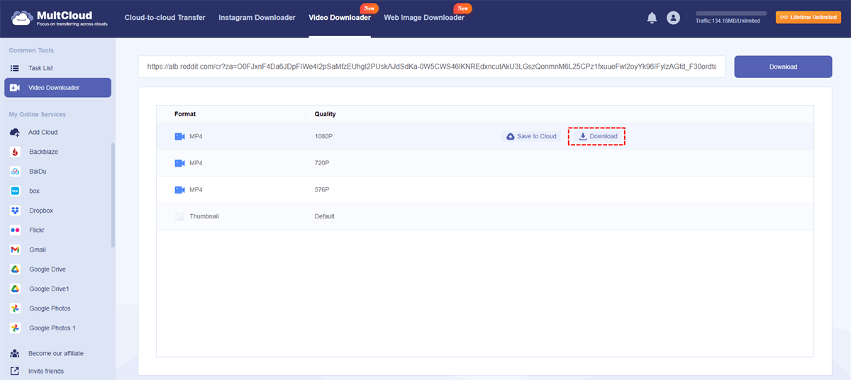
Task: Click the 720P MP4 video icon
Action: coord(179,163)
